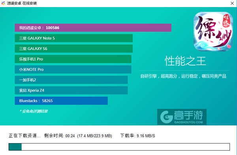Click the 下载率 9.16 MB/S readout
237x155 pixels.
tap(137, 136)
